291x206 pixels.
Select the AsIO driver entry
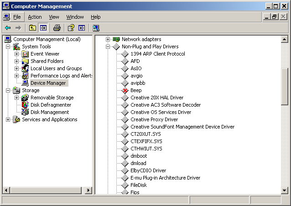[x=136, y=68]
